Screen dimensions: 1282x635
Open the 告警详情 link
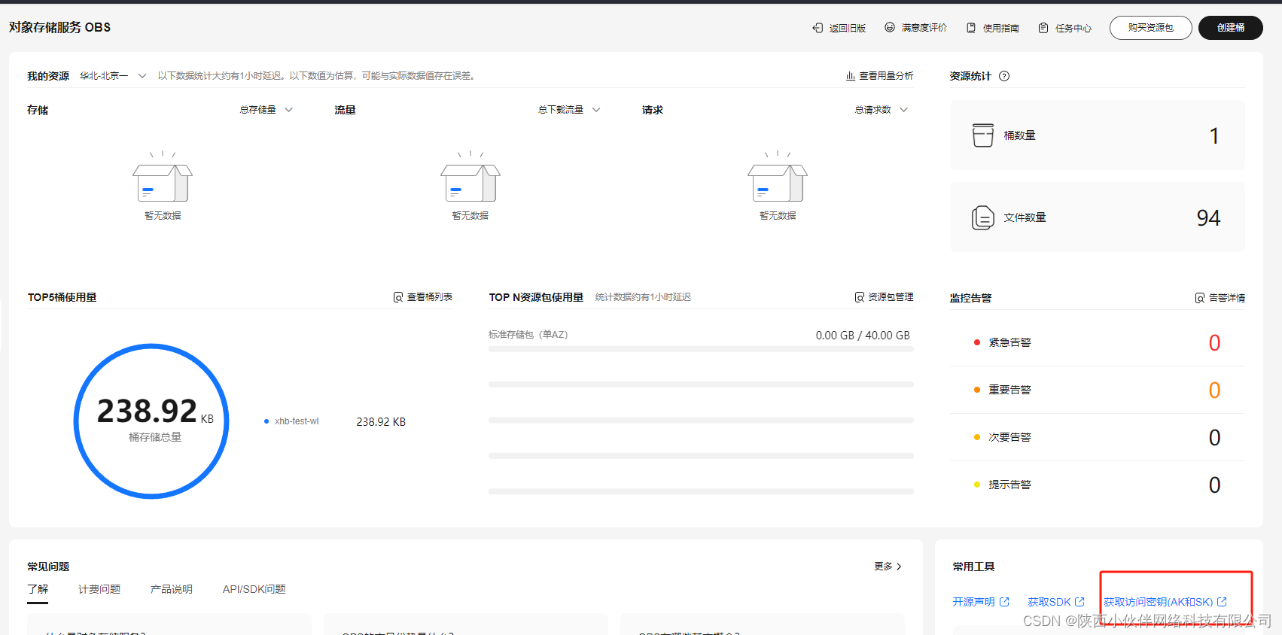1227,298
